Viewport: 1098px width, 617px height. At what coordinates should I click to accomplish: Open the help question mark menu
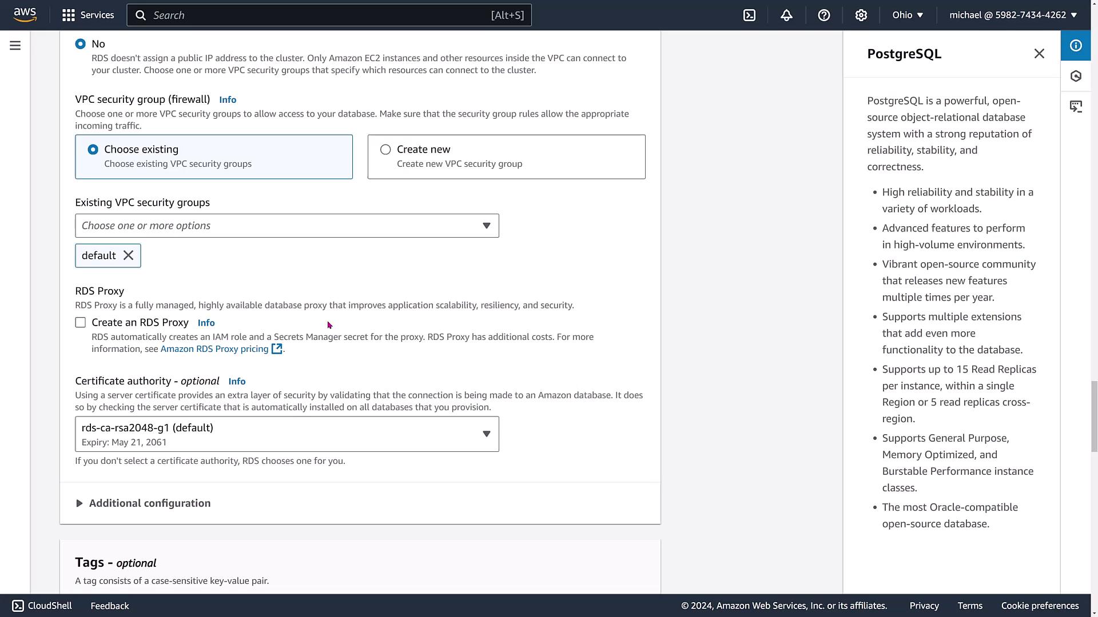tap(823, 15)
